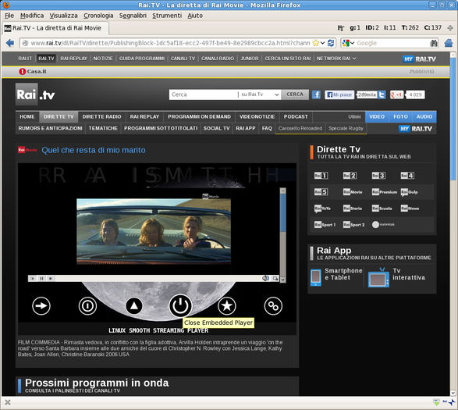Toggle fullscreen with the player's screen icon
The height and width of the screenshot is (410, 458).
(275, 278)
